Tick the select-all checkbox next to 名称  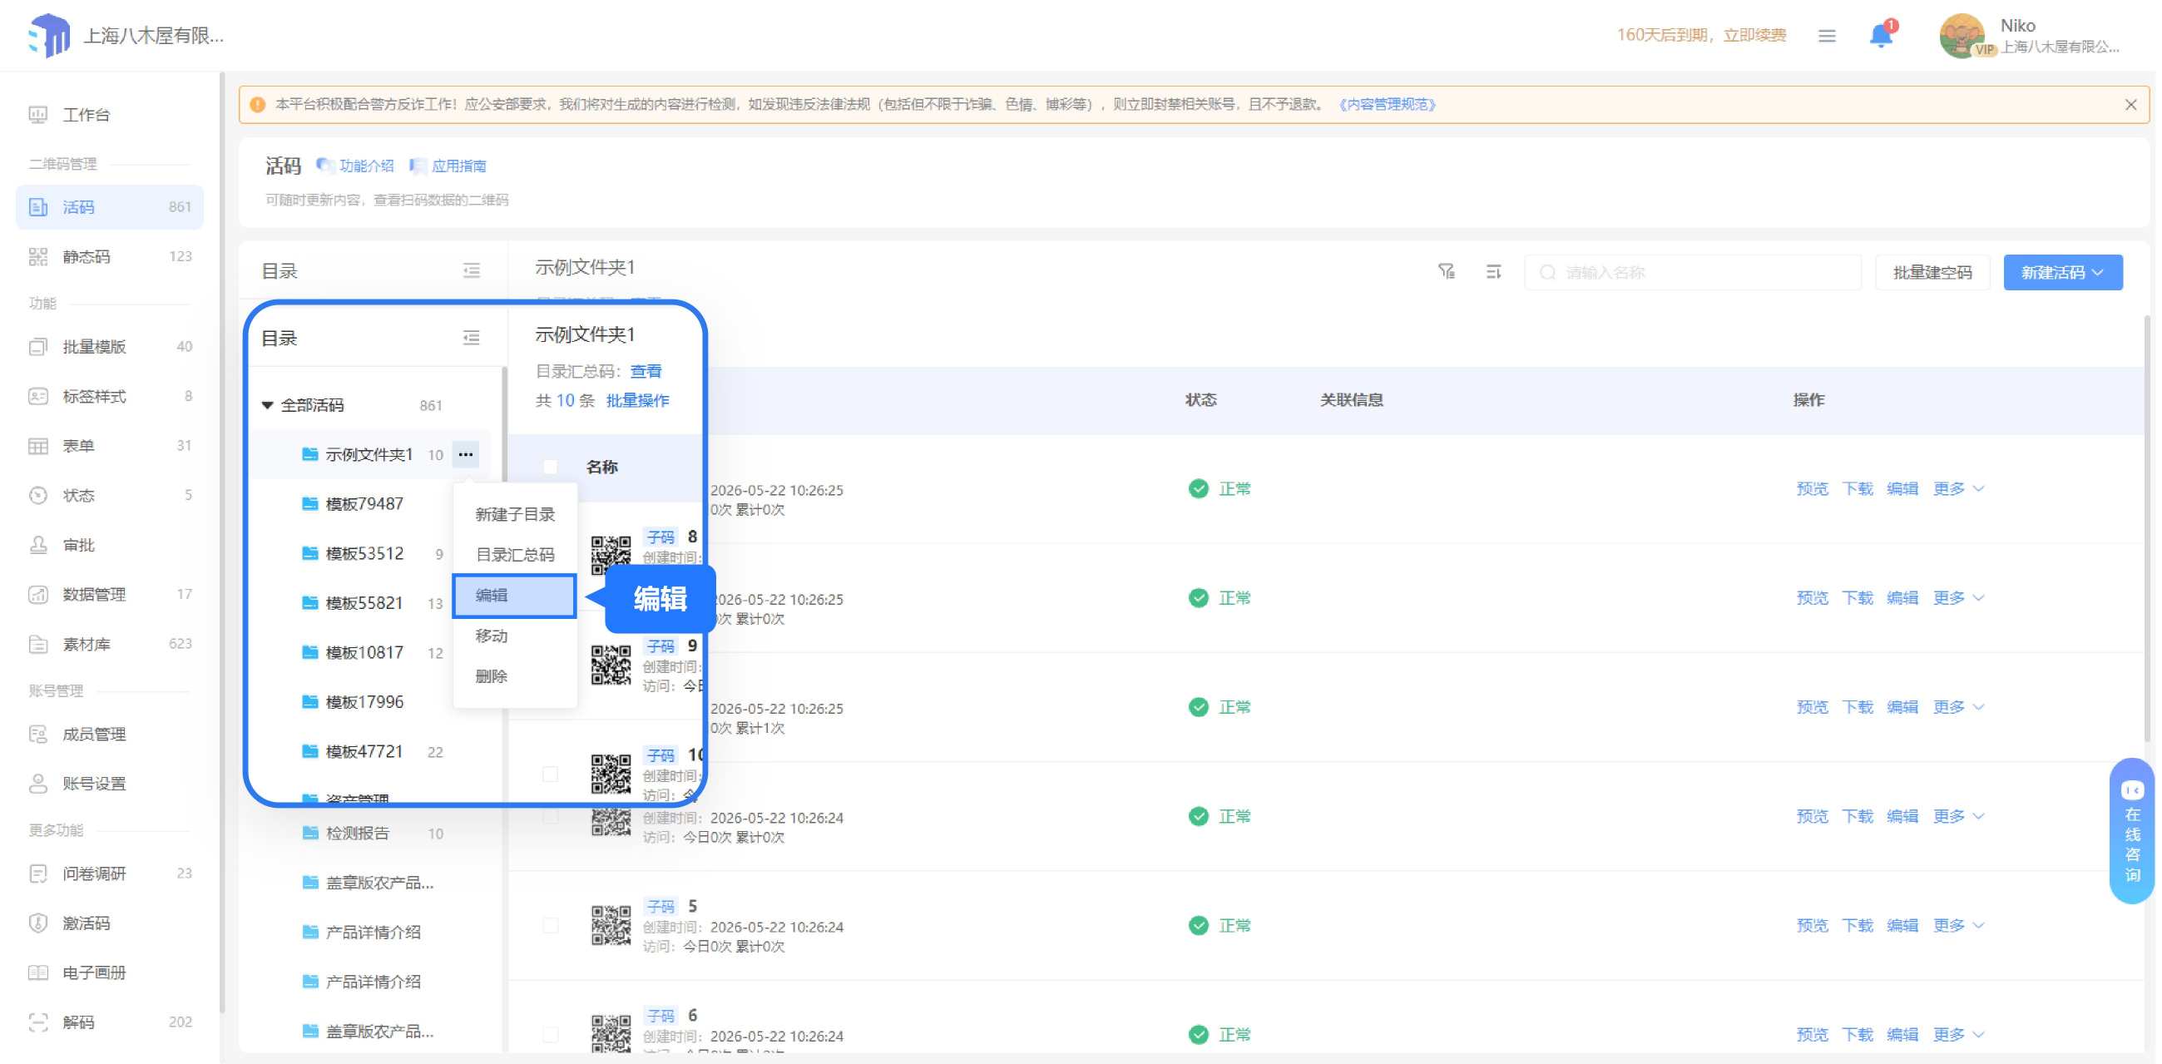[x=550, y=467]
